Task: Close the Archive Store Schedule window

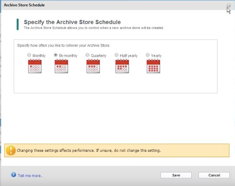Action: [x=229, y=6]
